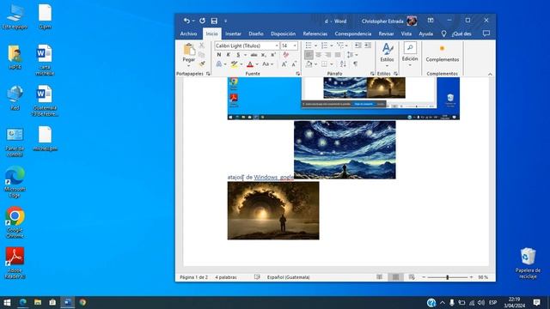
Task: Click the 98 % zoom level
Action: 483,277
